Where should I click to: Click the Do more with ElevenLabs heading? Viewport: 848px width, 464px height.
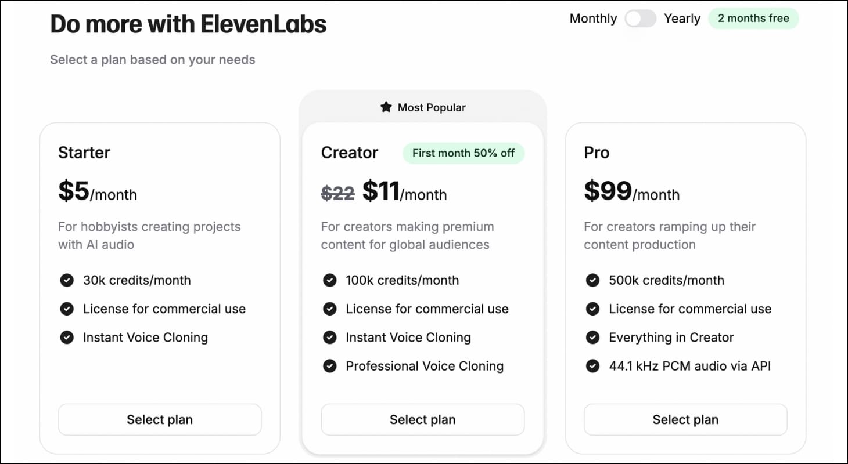tap(188, 24)
